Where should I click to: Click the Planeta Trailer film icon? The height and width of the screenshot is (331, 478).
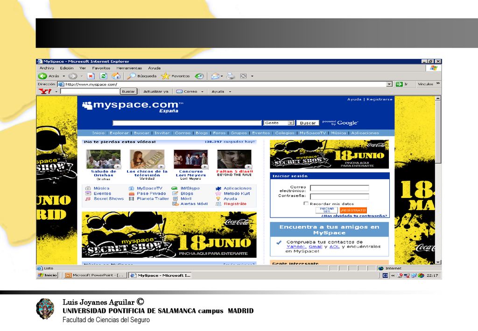pyautogui.click(x=131, y=199)
